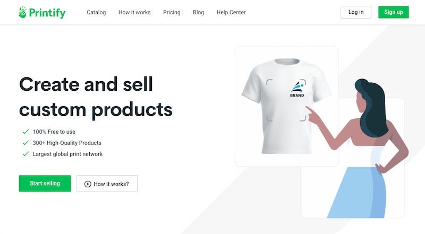The height and width of the screenshot is (234, 425).
Task: Open the How it works nav link
Action: 134,12
